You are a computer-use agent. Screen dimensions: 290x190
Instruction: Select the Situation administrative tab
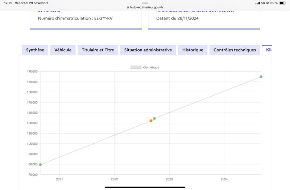pos(148,50)
